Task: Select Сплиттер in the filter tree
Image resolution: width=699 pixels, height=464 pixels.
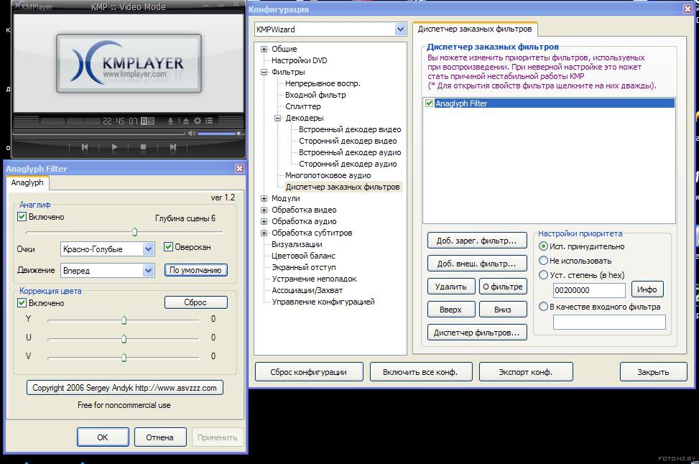Action: [302, 106]
